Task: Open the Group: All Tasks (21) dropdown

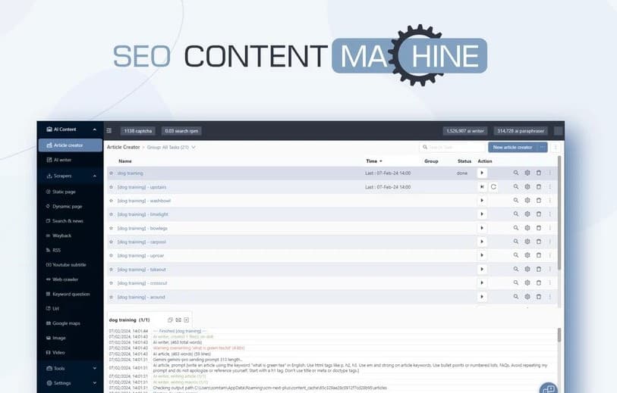Action: [172, 147]
